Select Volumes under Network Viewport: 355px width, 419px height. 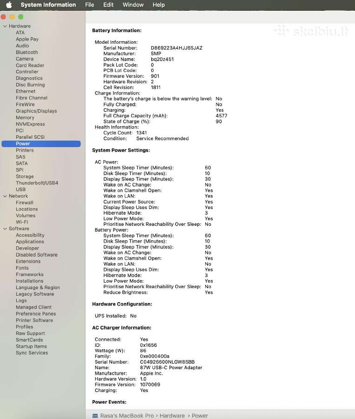26,216
